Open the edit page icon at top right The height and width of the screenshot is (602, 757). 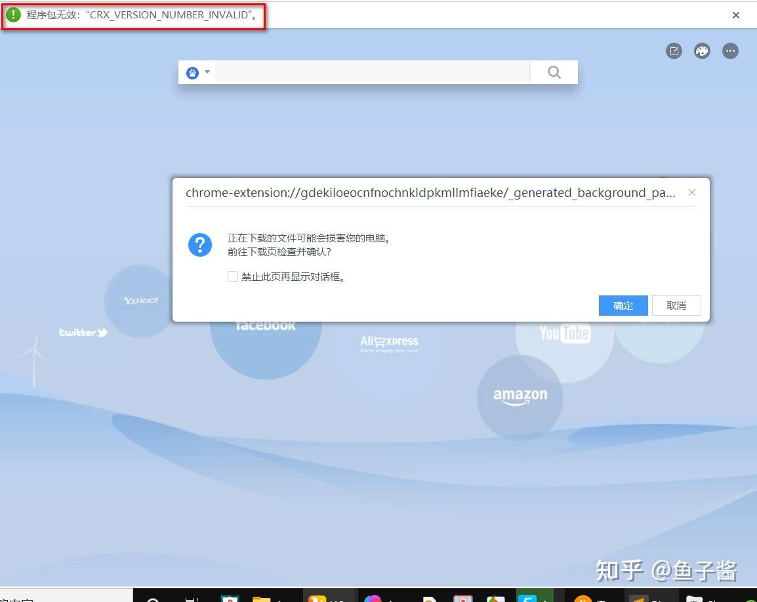click(x=674, y=51)
